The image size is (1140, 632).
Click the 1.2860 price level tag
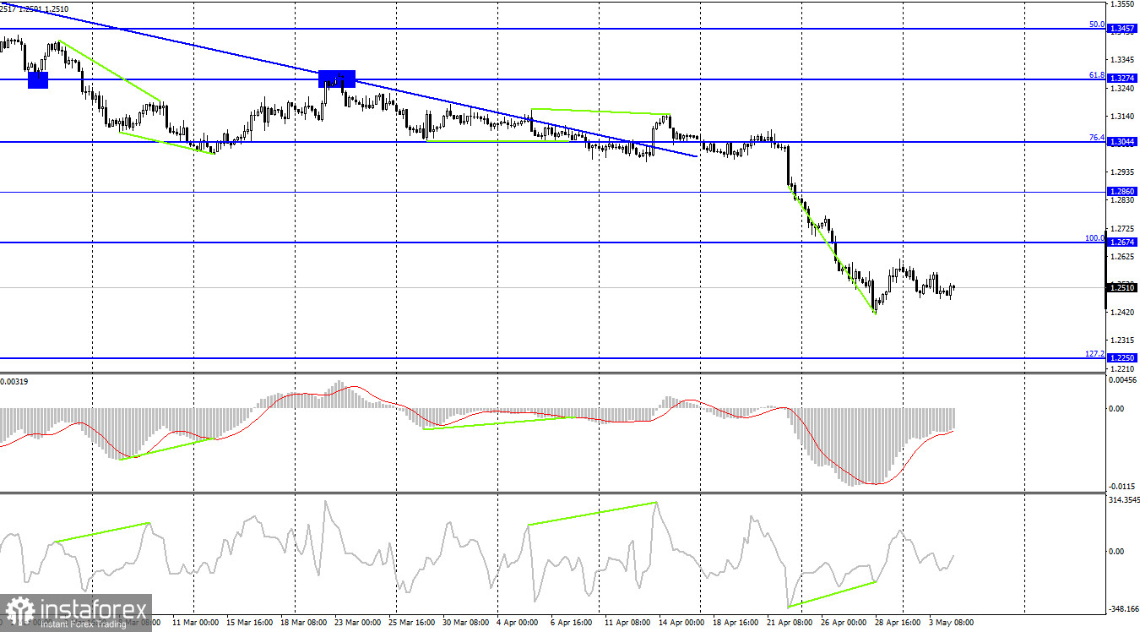(x=1122, y=192)
